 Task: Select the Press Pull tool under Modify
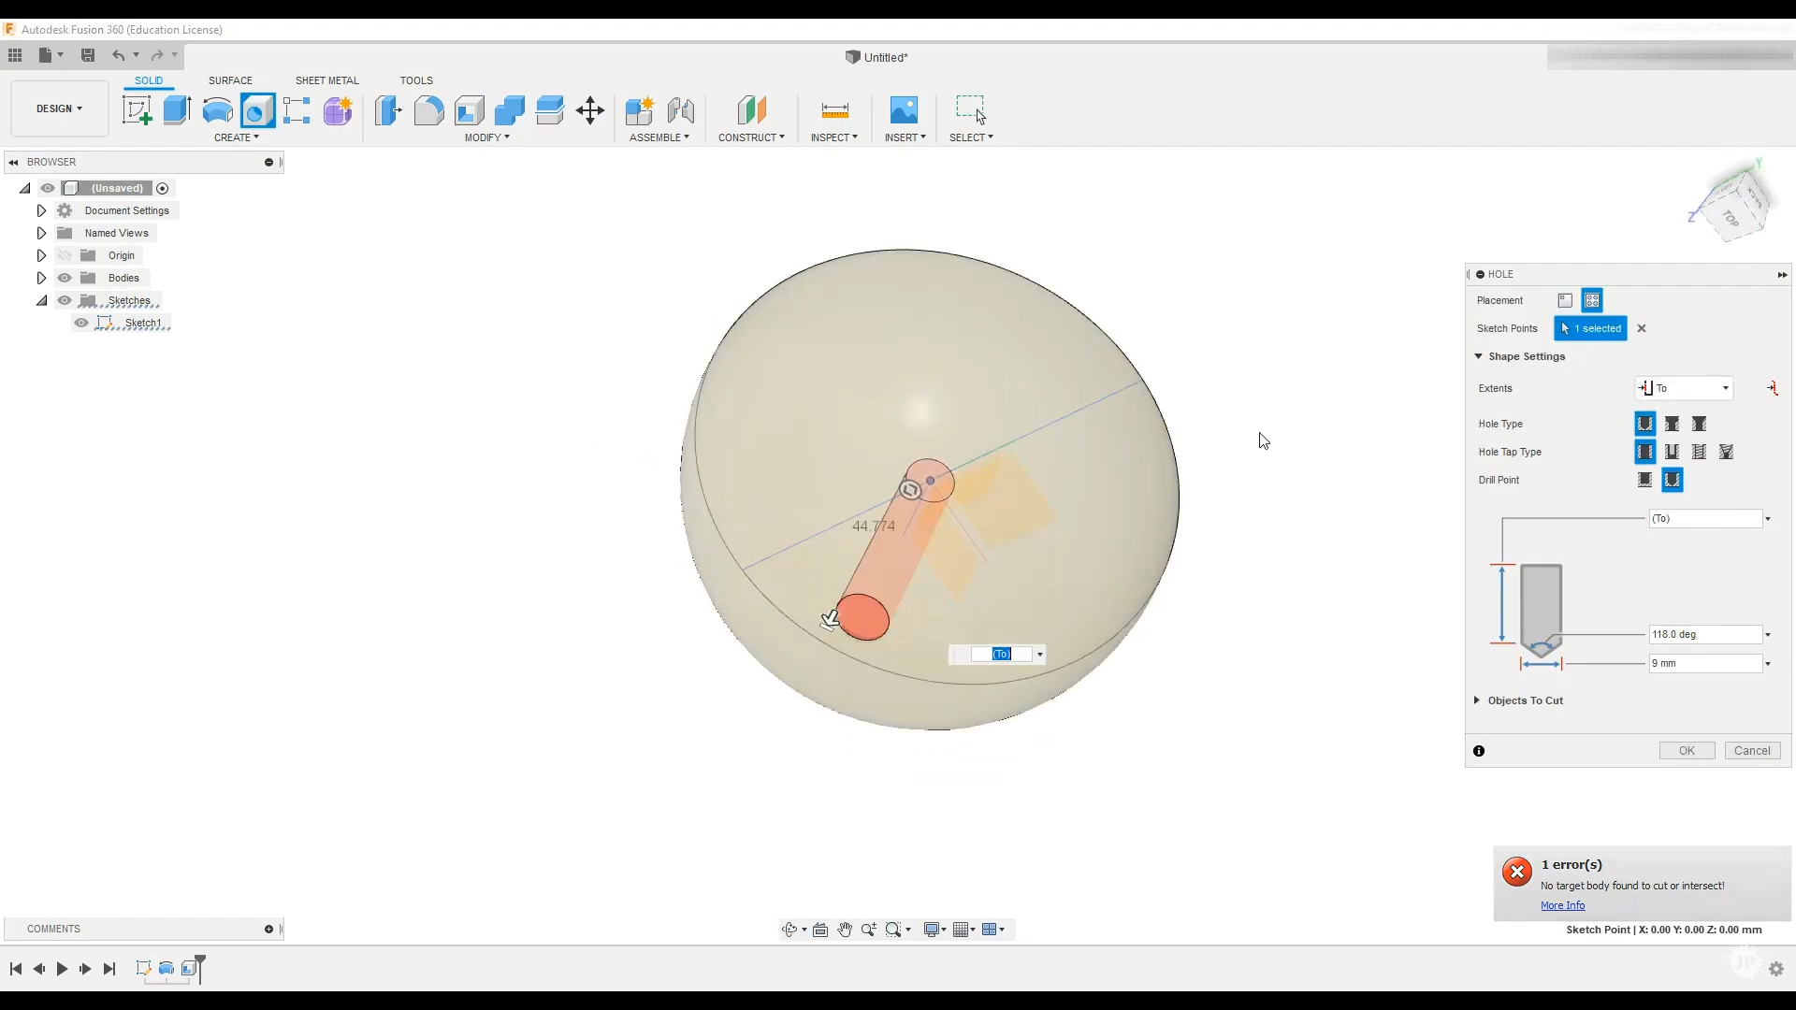pos(387,110)
